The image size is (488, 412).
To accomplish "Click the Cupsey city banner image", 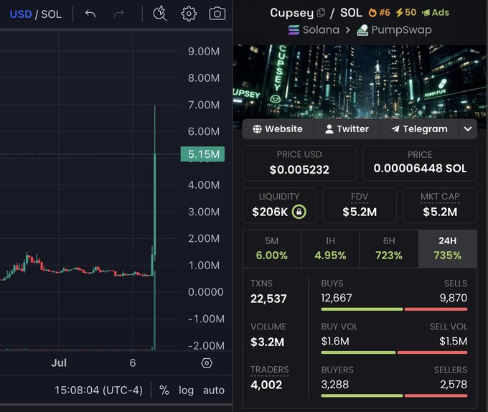I will tap(360, 82).
